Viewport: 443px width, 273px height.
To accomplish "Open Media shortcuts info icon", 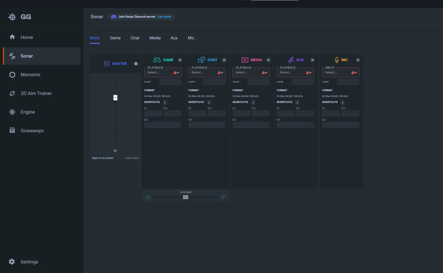I will 253,102.
